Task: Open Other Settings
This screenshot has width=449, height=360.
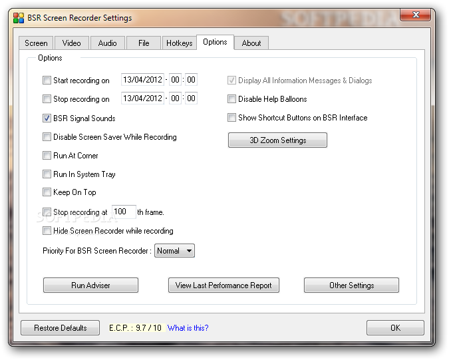Action: click(351, 285)
